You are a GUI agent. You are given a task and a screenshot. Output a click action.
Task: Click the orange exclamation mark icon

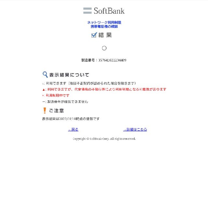click(45, 110)
